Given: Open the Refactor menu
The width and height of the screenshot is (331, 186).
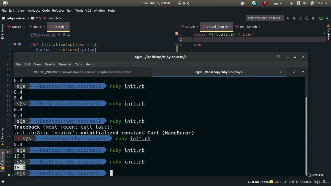Looking at the screenshot, I should [x=58, y=11].
